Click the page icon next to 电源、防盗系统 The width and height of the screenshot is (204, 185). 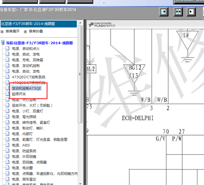pyautogui.click(x=8, y=151)
